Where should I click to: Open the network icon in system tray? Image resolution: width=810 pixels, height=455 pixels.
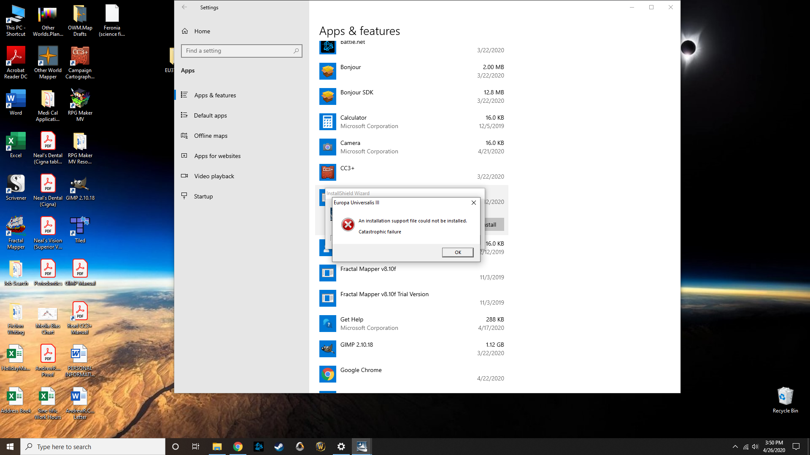746,447
